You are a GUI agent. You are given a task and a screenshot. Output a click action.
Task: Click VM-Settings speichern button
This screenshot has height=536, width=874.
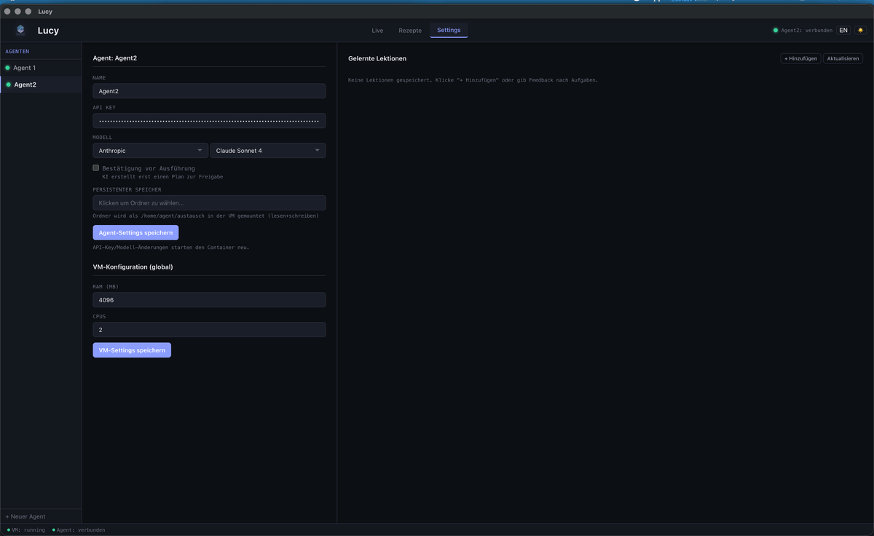(x=132, y=350)
